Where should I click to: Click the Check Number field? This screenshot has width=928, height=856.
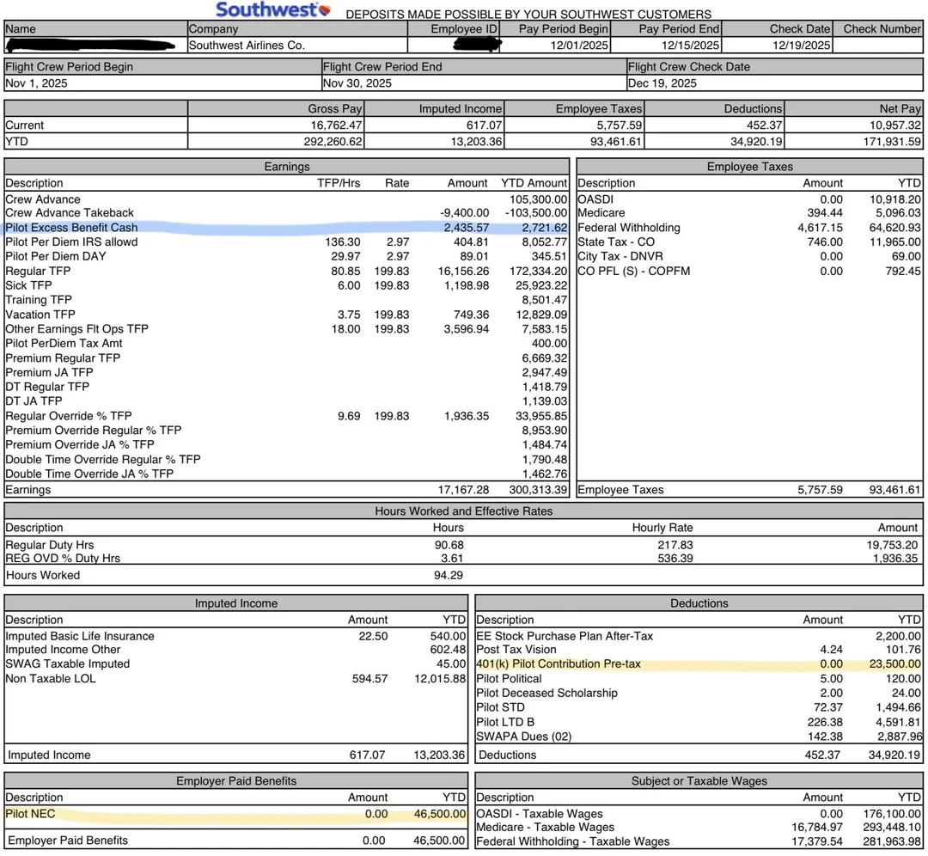pyautogui.click(x=881, y=46)
